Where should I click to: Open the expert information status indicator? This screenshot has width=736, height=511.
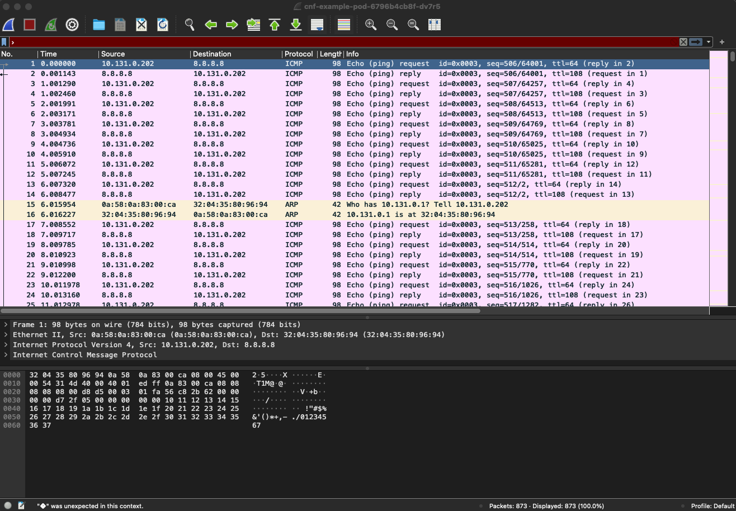click(x=8, y=505)
